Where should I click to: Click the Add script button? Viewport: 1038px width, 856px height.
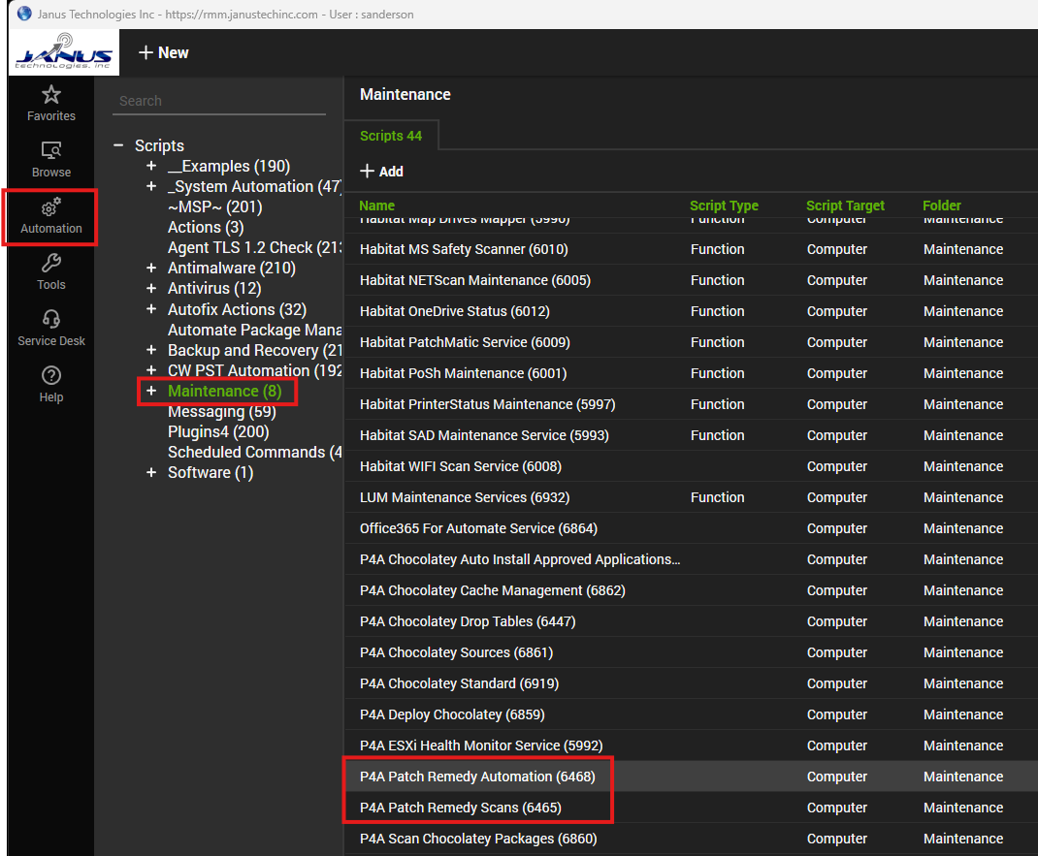click(381, 172)
